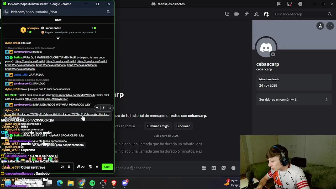Viewport: 336px width, 189px height.
Task: Open the Kick shop icon
Action: (90, 167)
